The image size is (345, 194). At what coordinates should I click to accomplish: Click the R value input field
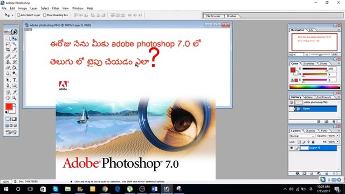tap(332, 69)
